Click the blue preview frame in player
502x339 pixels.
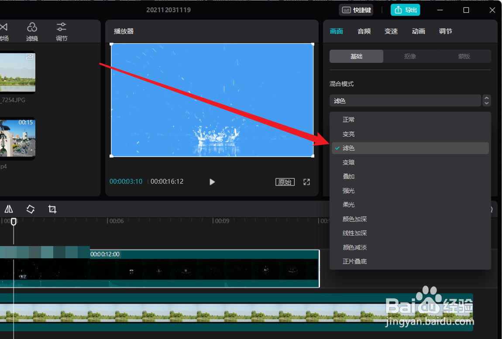click(212, 100)
